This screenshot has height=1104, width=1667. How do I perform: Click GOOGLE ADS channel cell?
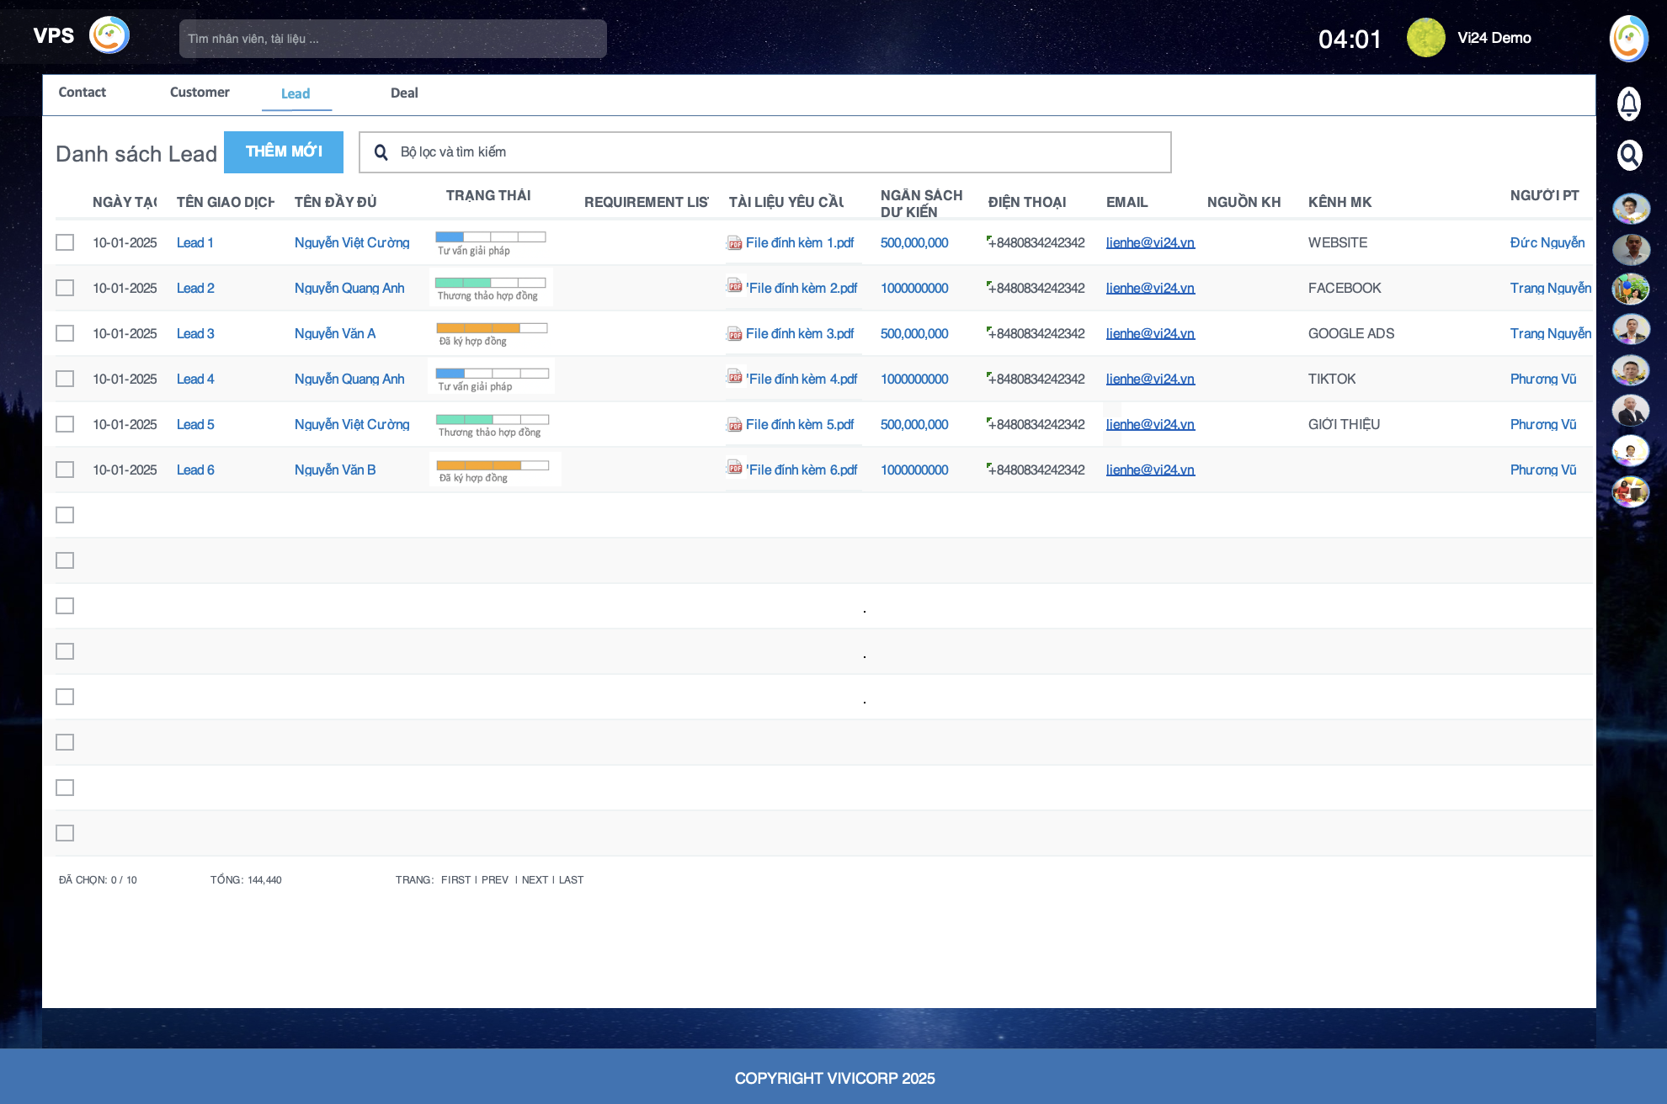1350,333
